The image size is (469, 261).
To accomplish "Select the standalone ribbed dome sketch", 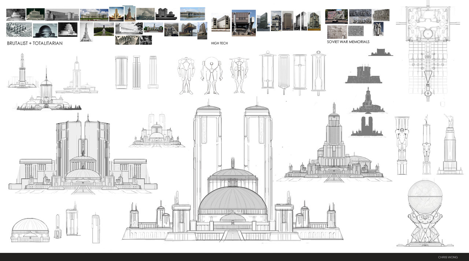I will [x=30, y=230].
